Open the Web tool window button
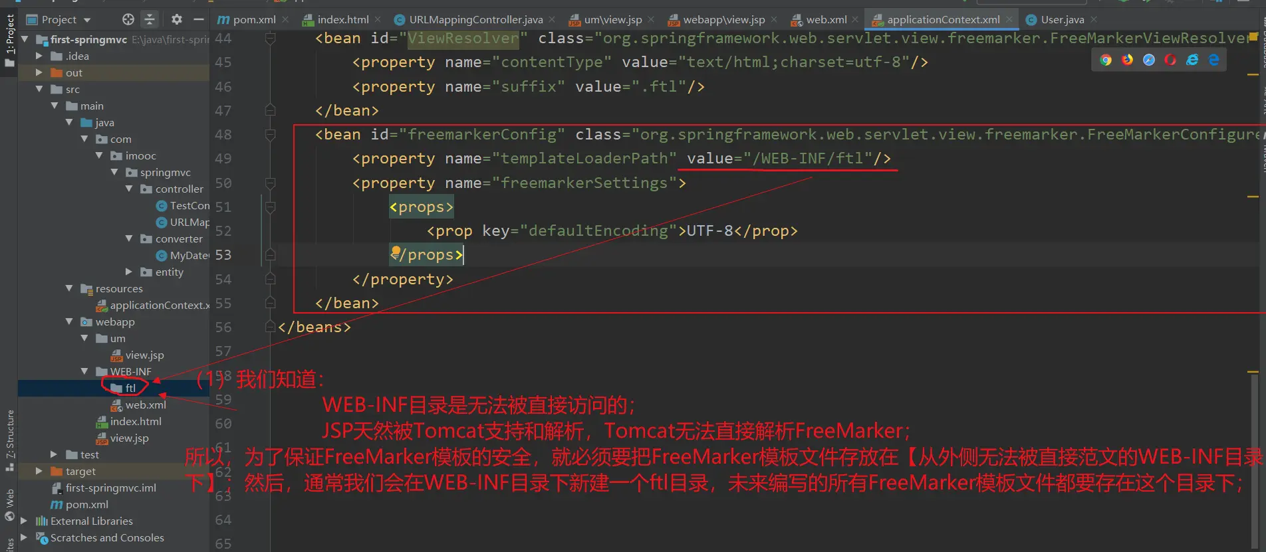 click(x=9, y=505)
